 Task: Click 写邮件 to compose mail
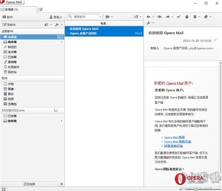[x=9, y=25]
